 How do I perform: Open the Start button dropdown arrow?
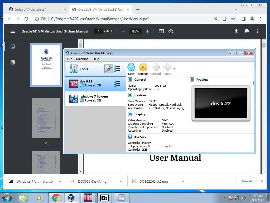[175, 69]
